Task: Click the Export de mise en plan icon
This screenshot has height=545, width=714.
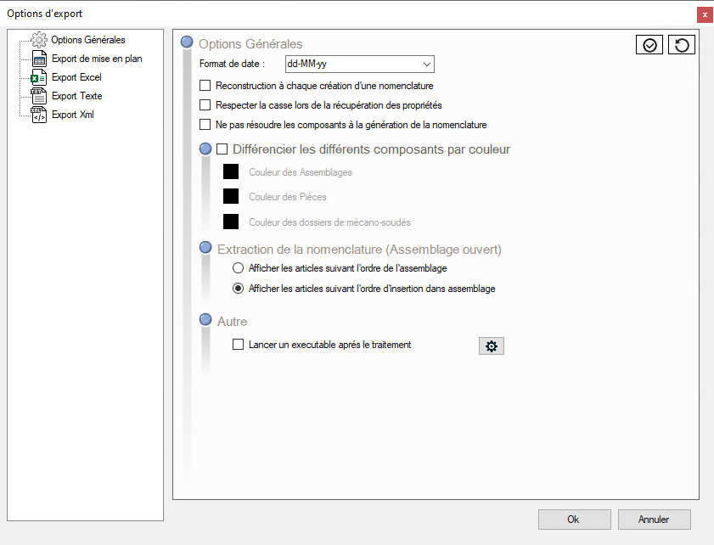Action: 39,59
